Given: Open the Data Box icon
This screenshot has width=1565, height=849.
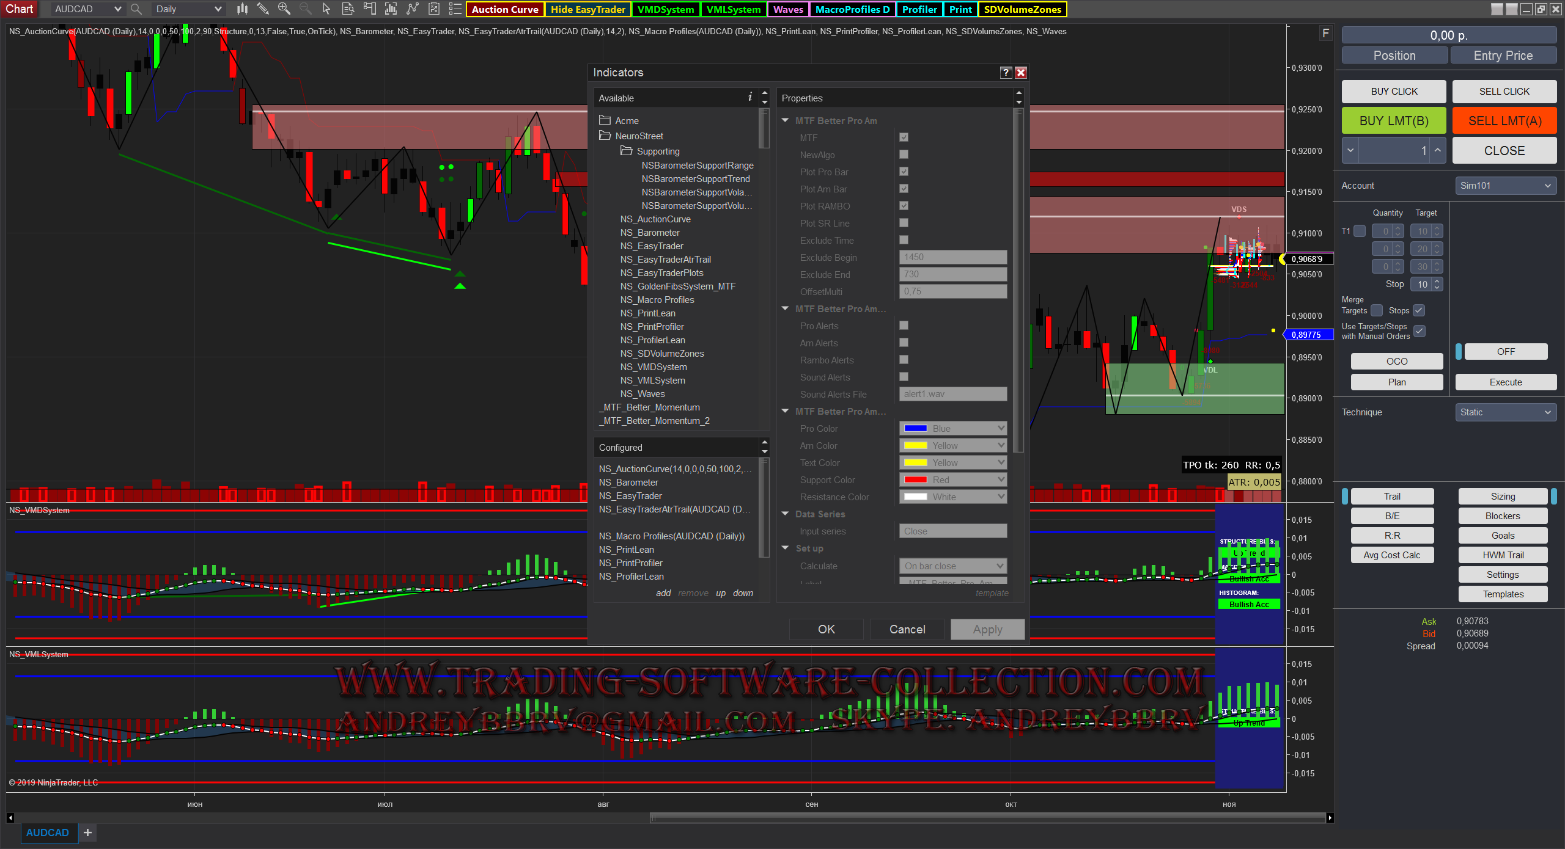Looking at the screenshot, I should (x=348, y=9).
